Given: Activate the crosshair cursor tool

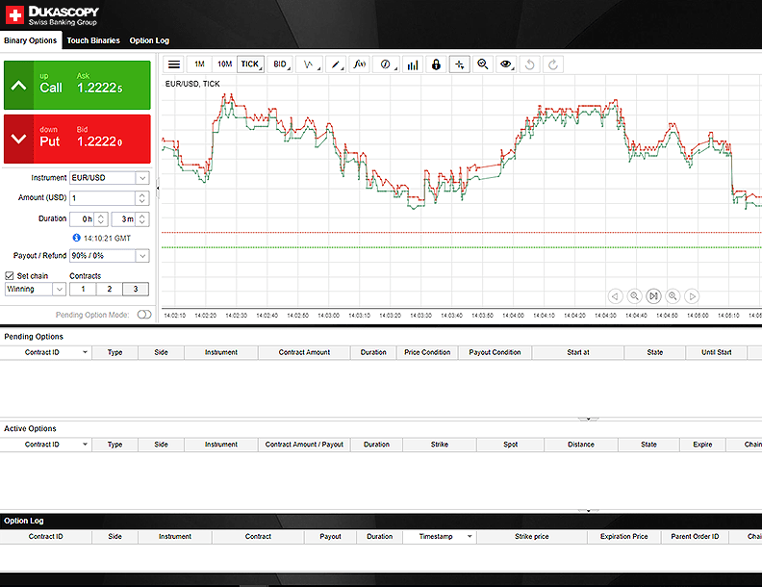Looking at the screenshot, I should tap(459, 64).
